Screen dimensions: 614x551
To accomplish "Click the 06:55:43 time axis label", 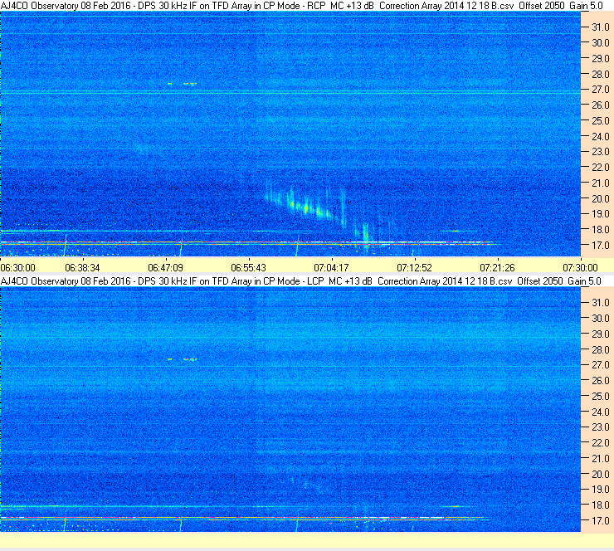I will tap(248, 268).
